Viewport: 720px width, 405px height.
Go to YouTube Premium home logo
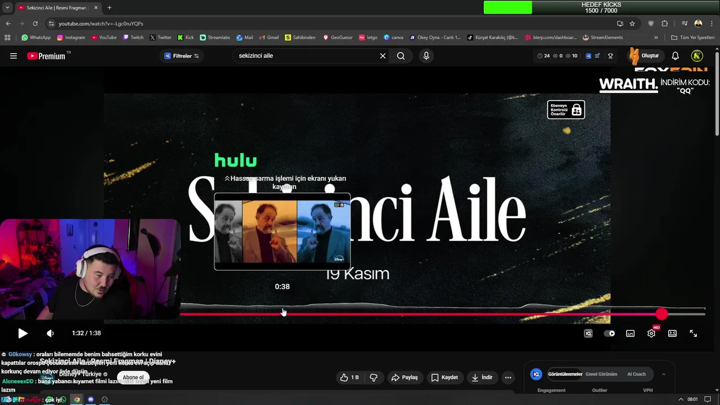click(x=46, y=56)
